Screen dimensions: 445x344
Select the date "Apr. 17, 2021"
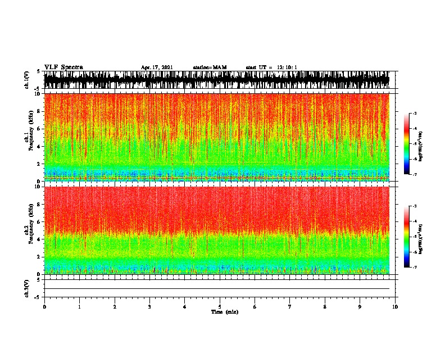157,67
